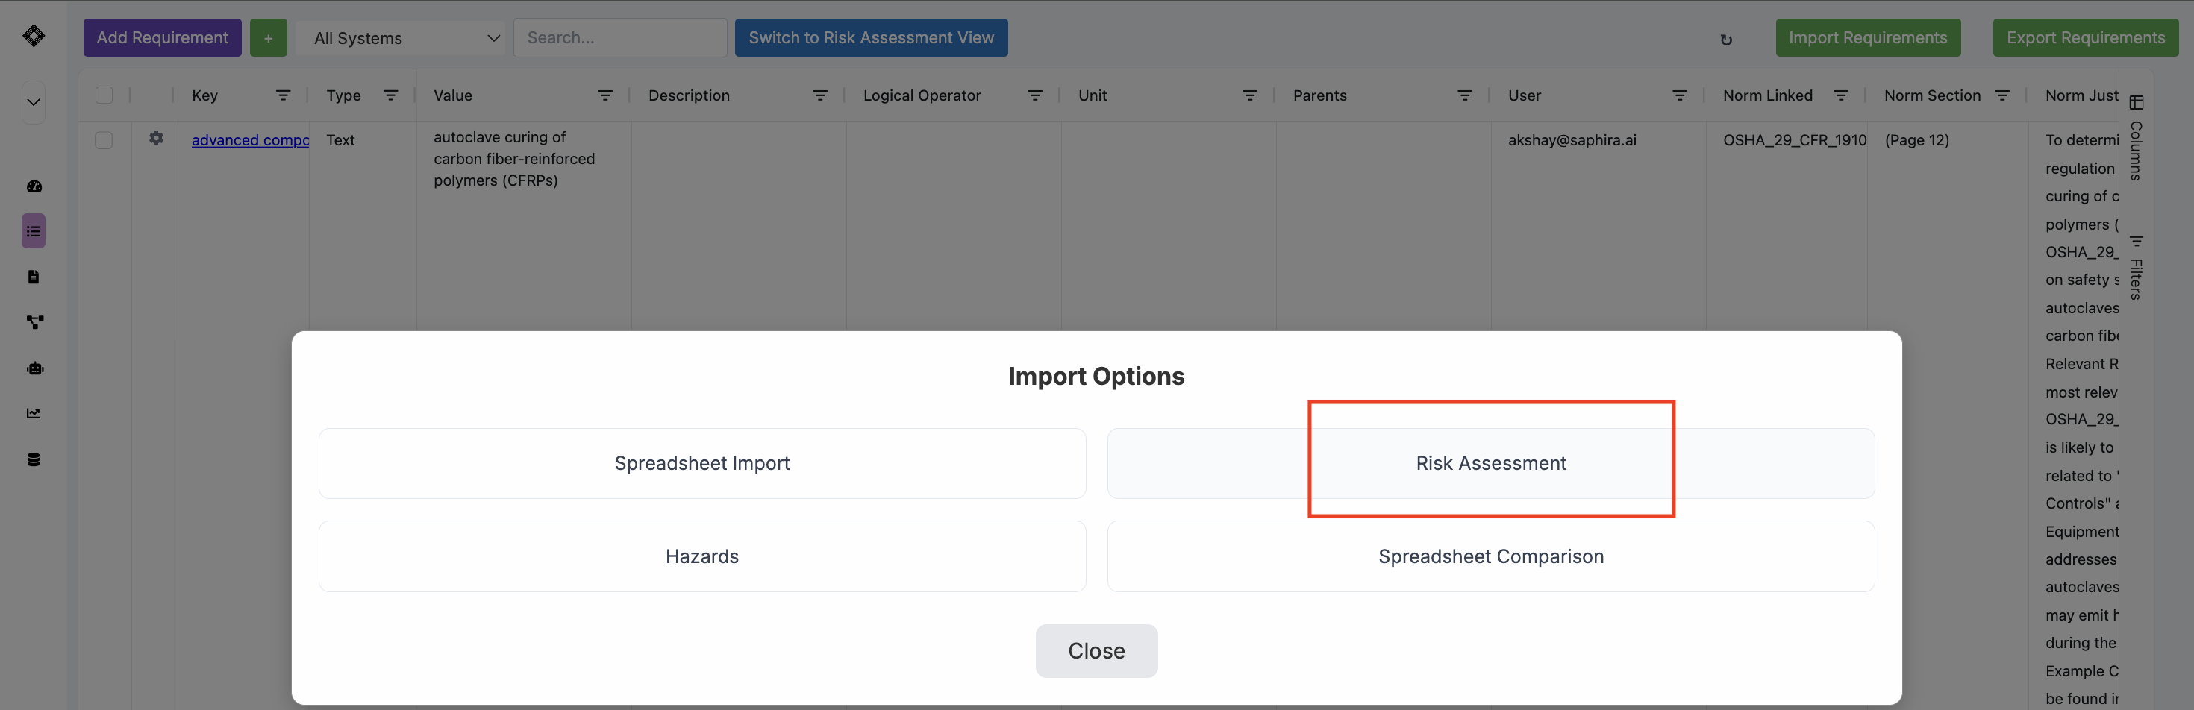
Task: Close the Import Options dialog
Action: 1096,650
